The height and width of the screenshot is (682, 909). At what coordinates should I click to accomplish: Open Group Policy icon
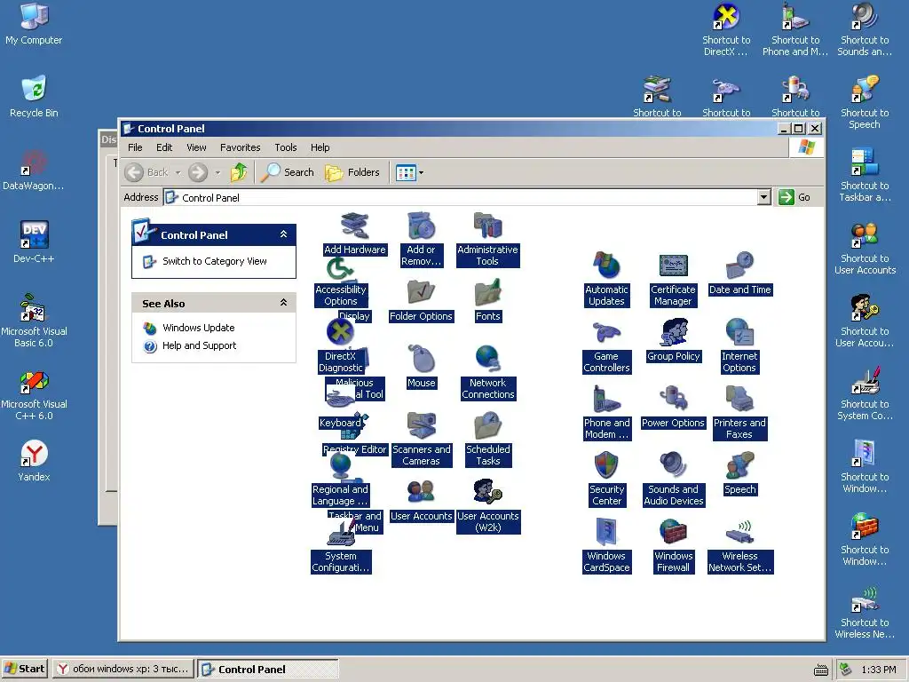[673, 333]
